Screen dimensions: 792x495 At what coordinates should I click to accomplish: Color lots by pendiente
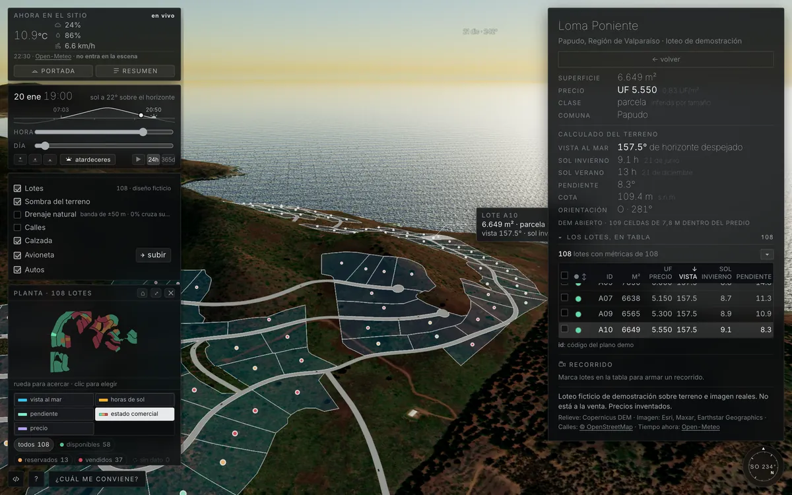point(54,414)
